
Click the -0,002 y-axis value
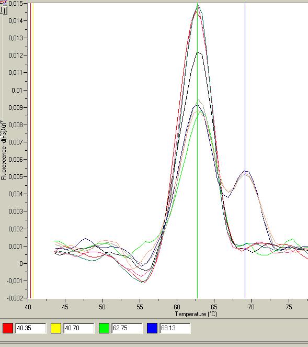(x=15, y=298)
